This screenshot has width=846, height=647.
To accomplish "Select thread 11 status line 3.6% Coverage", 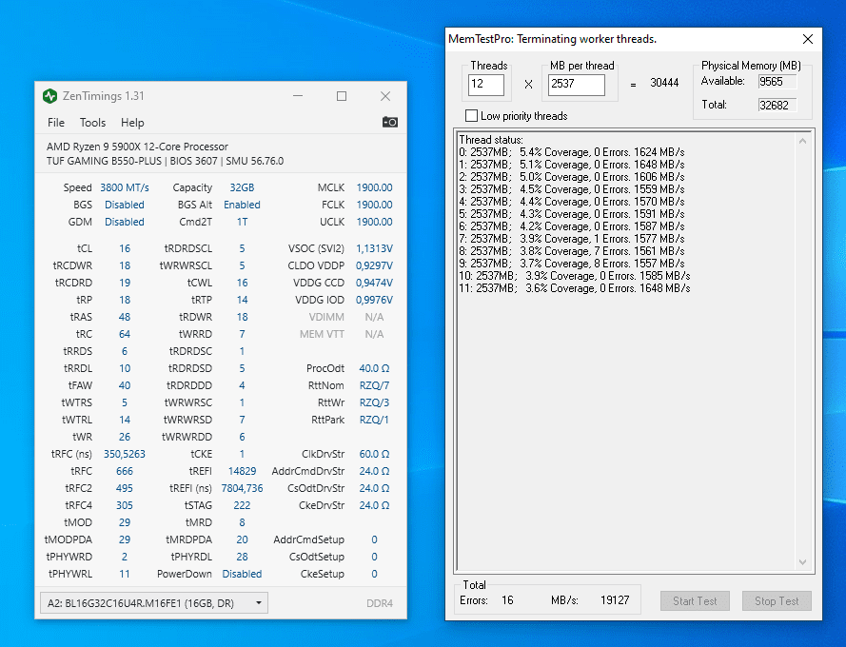I will 574,288.
